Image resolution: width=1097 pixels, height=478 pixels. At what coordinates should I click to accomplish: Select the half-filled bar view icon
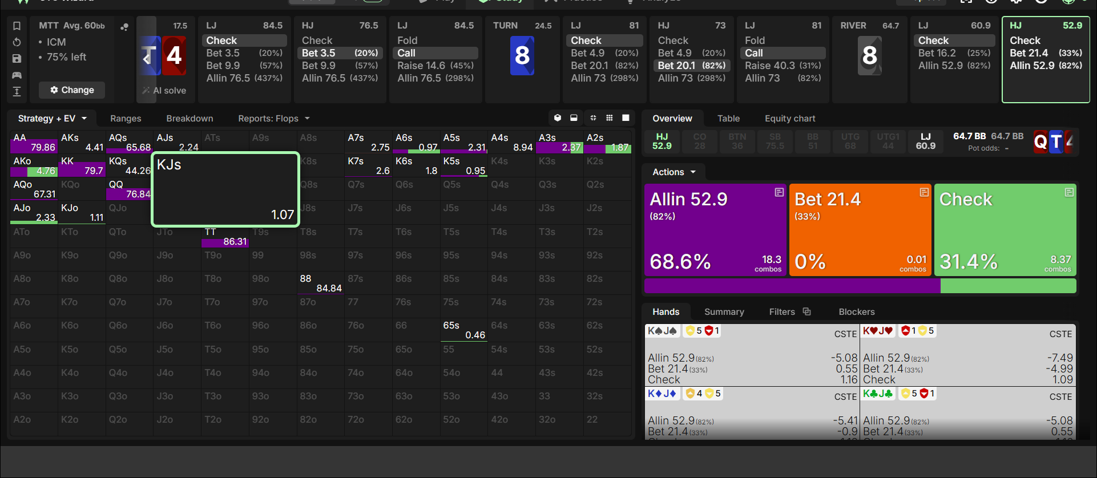[574, 118]
